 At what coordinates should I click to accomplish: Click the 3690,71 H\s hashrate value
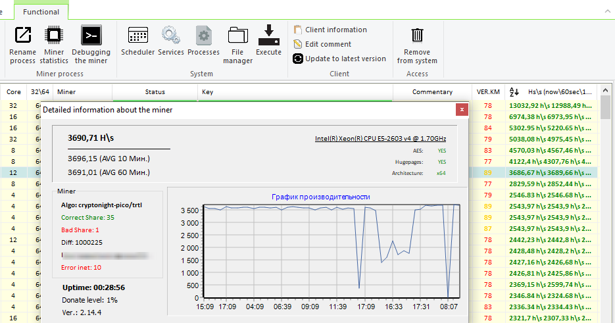[91, 137]
